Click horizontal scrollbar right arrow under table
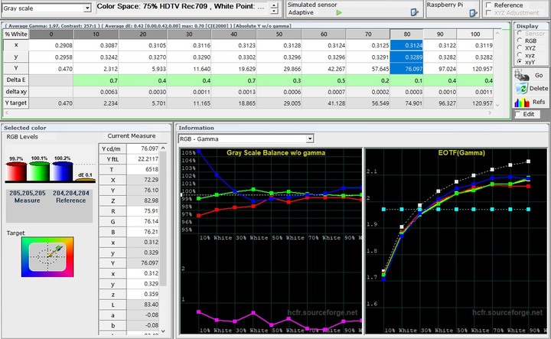 click(x=490, y=112)
